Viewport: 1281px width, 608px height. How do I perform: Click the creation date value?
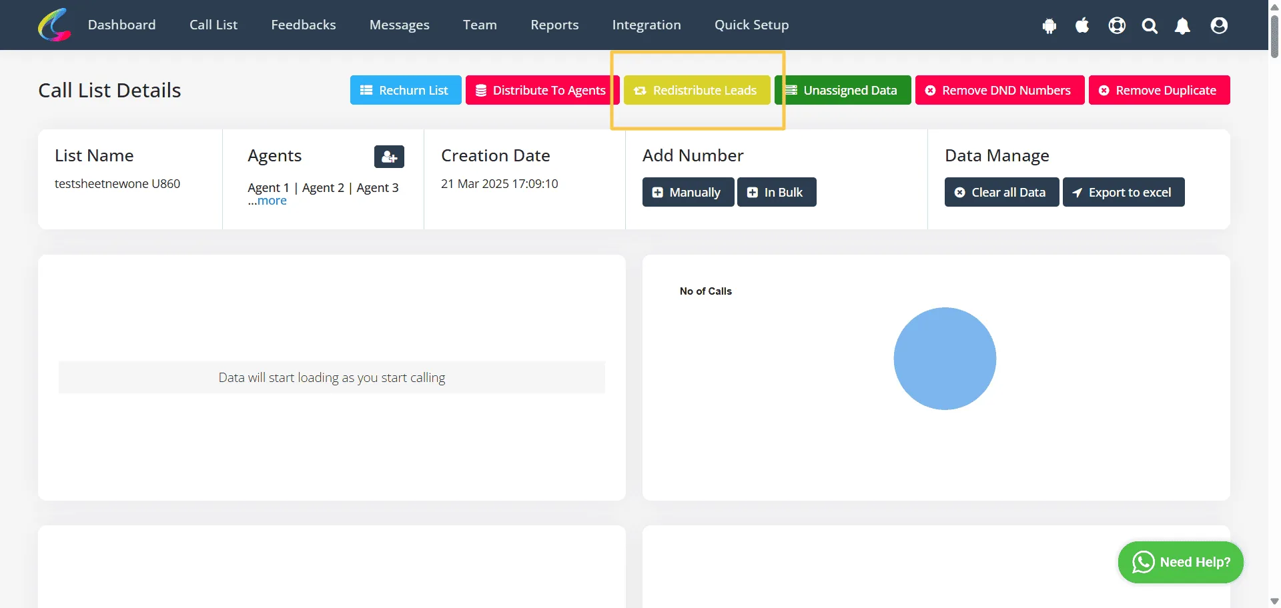pos(499,183)
